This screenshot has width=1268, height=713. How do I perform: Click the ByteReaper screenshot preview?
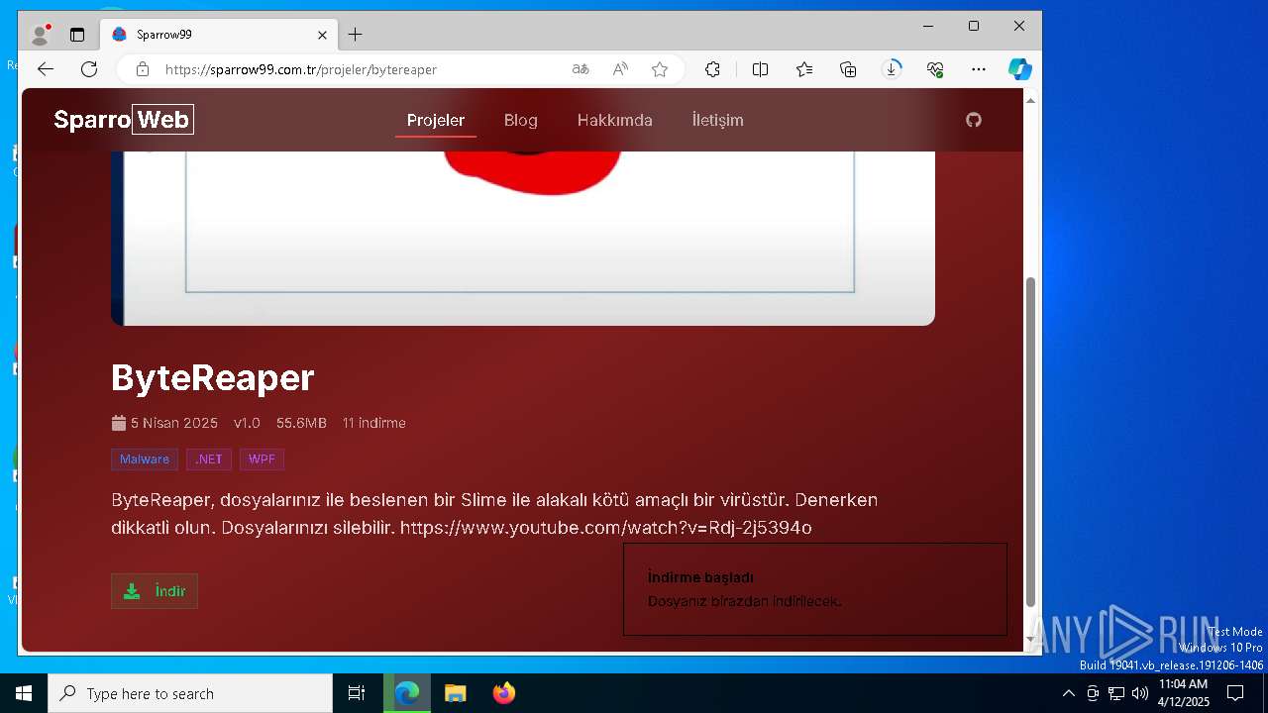point(523,238)
